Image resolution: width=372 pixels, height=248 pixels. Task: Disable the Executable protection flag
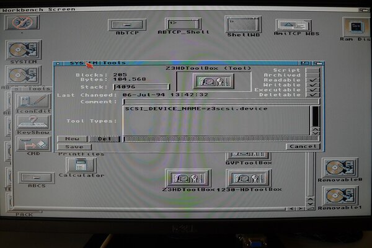click(313, 90)
